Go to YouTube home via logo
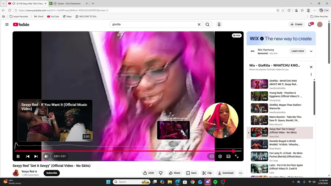 click(21, 25)
